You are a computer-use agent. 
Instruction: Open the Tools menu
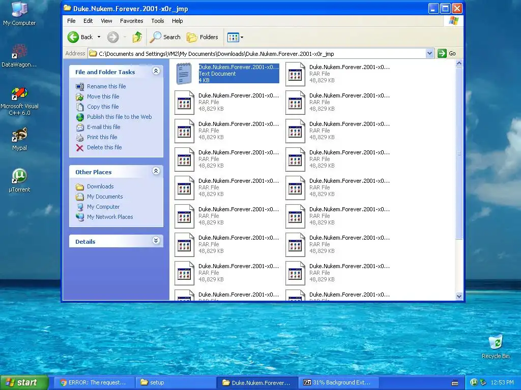click(158, 21)
